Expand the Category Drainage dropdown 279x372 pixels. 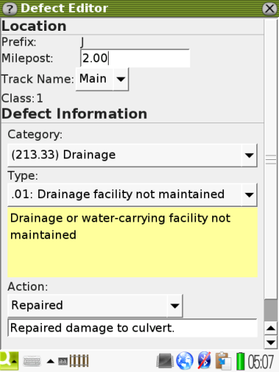pos(132,156)
